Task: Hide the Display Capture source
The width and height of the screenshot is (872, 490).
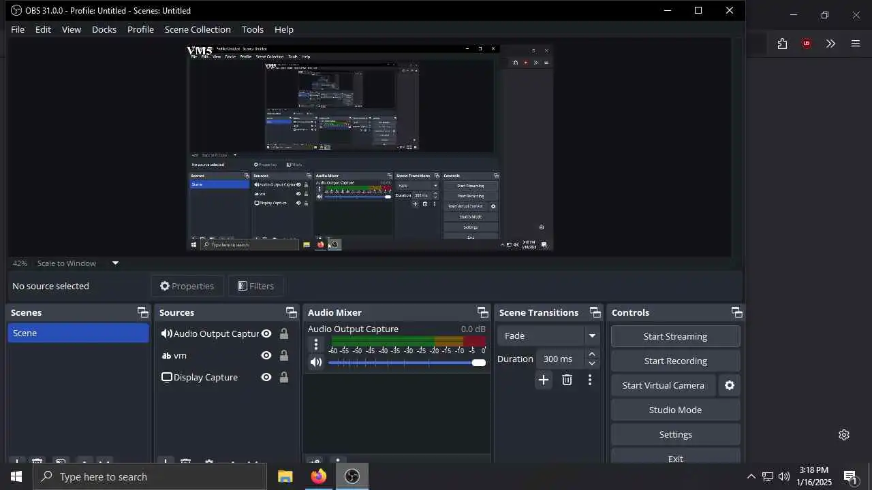Action: click(x=266, y=377)
